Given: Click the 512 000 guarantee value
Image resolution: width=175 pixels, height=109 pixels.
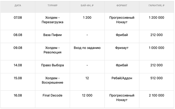Looking at the screenshot, I should [x=156, y=78].
